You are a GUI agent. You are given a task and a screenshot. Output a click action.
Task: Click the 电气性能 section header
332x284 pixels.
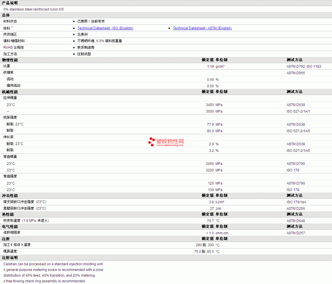click(10, 227)
